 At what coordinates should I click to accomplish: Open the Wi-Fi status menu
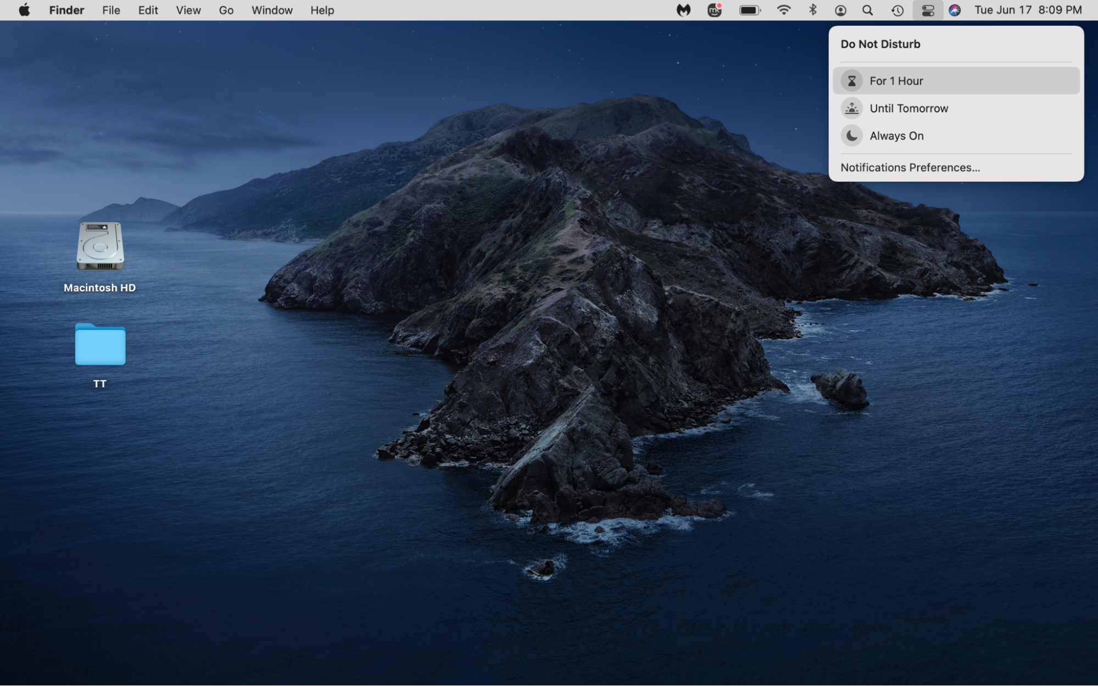click(x=784, y=10)
